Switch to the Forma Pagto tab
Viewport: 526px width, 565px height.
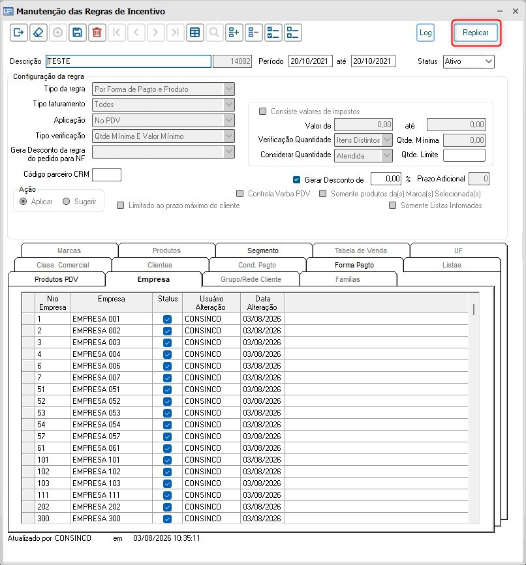point(354,265)
